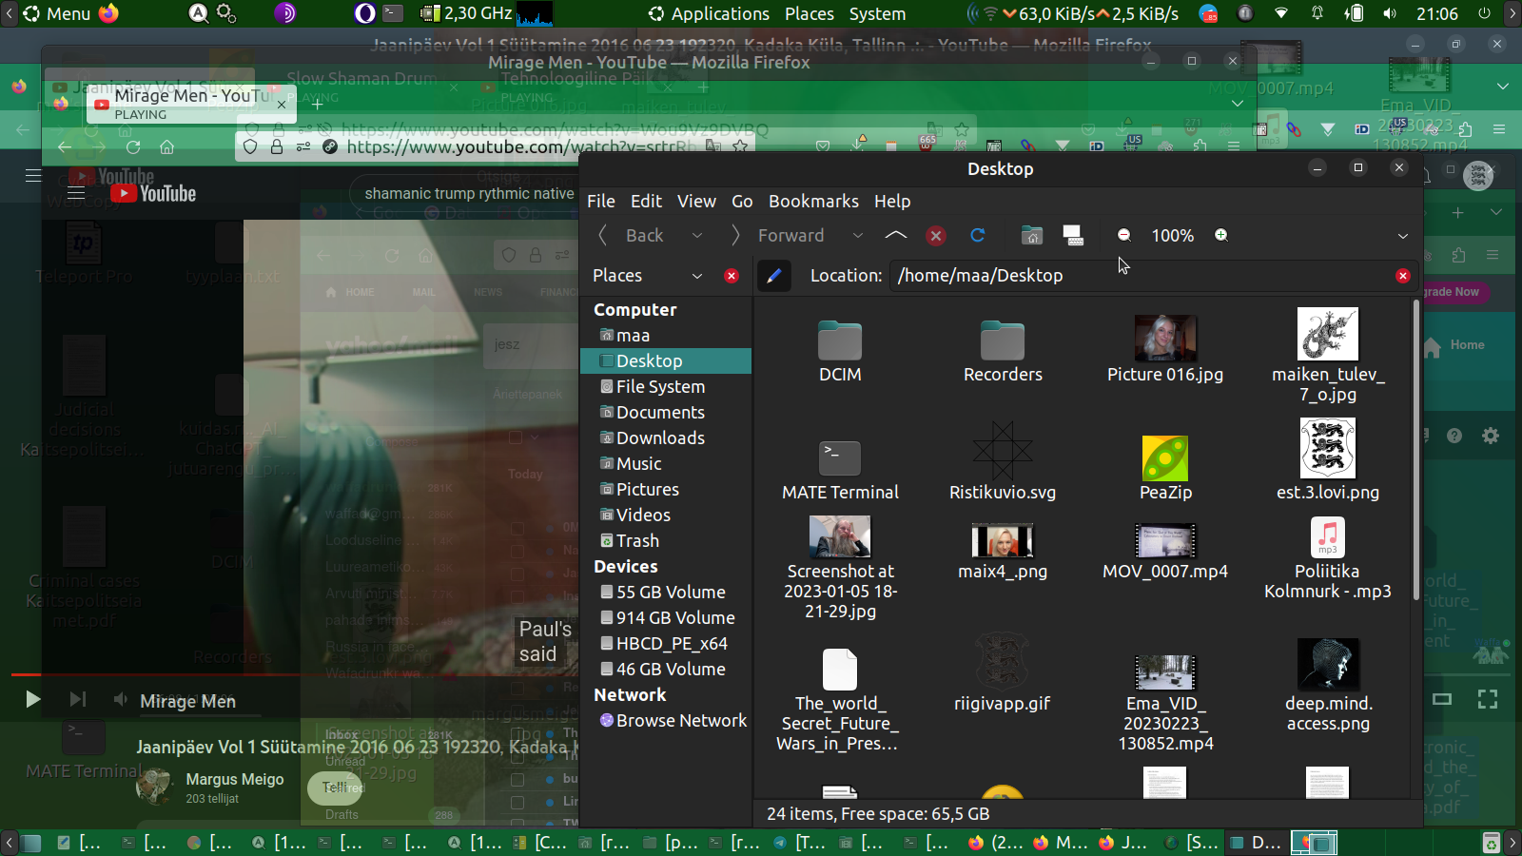1522x856 pixels.
Task: Select the Picture 016.jpg thumbnail
Action: click(x=1165, y=338)
